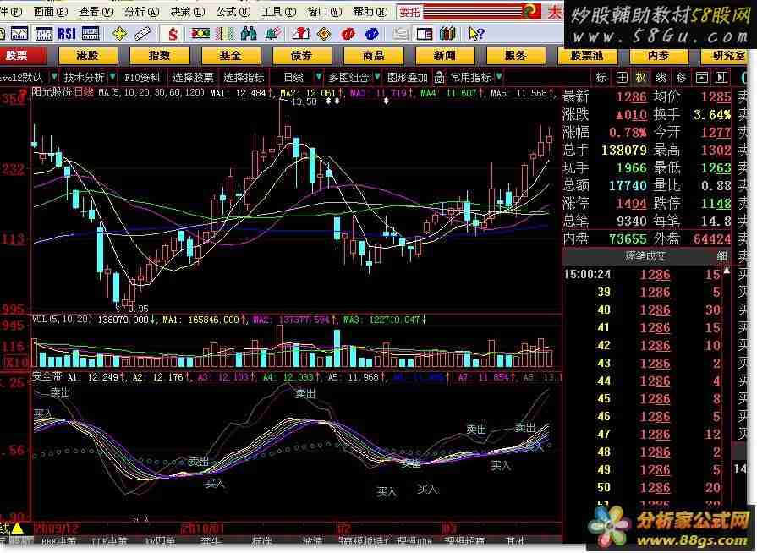This screenshot has height=553, width=757.
Task: Select the red 股票 tab
Action: (23, 56)
